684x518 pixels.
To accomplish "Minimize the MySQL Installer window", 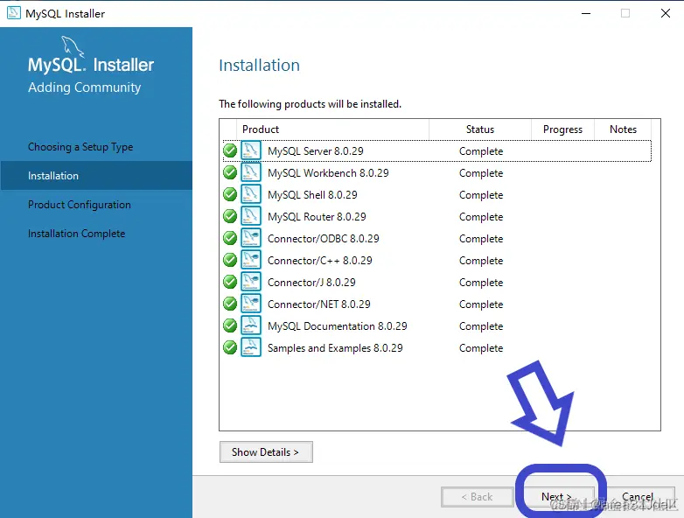I will tap(586, 13).
